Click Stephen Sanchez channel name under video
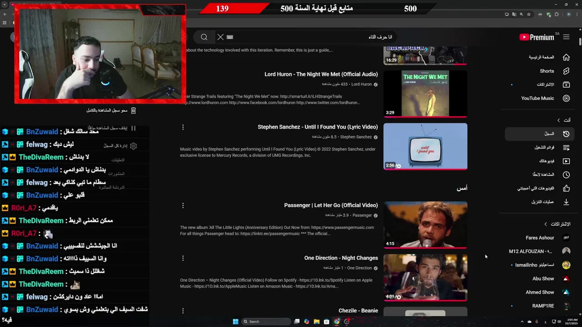This screenshot has width=582, height=327. pos(356,137)
